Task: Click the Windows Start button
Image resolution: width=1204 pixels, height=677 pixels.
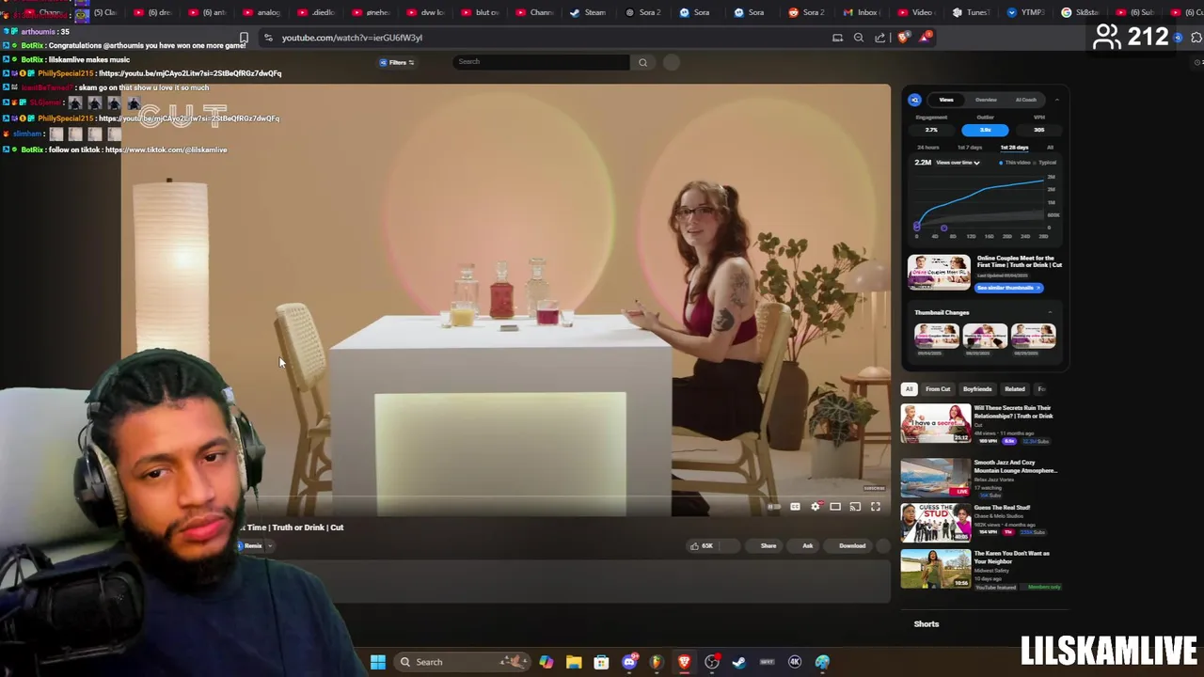Action: pyautogui.click(x=377, y=662)
